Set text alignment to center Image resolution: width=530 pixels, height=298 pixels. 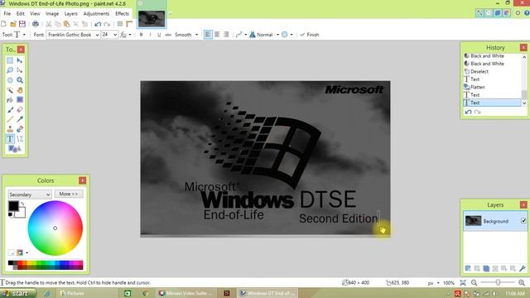[217, 35]
